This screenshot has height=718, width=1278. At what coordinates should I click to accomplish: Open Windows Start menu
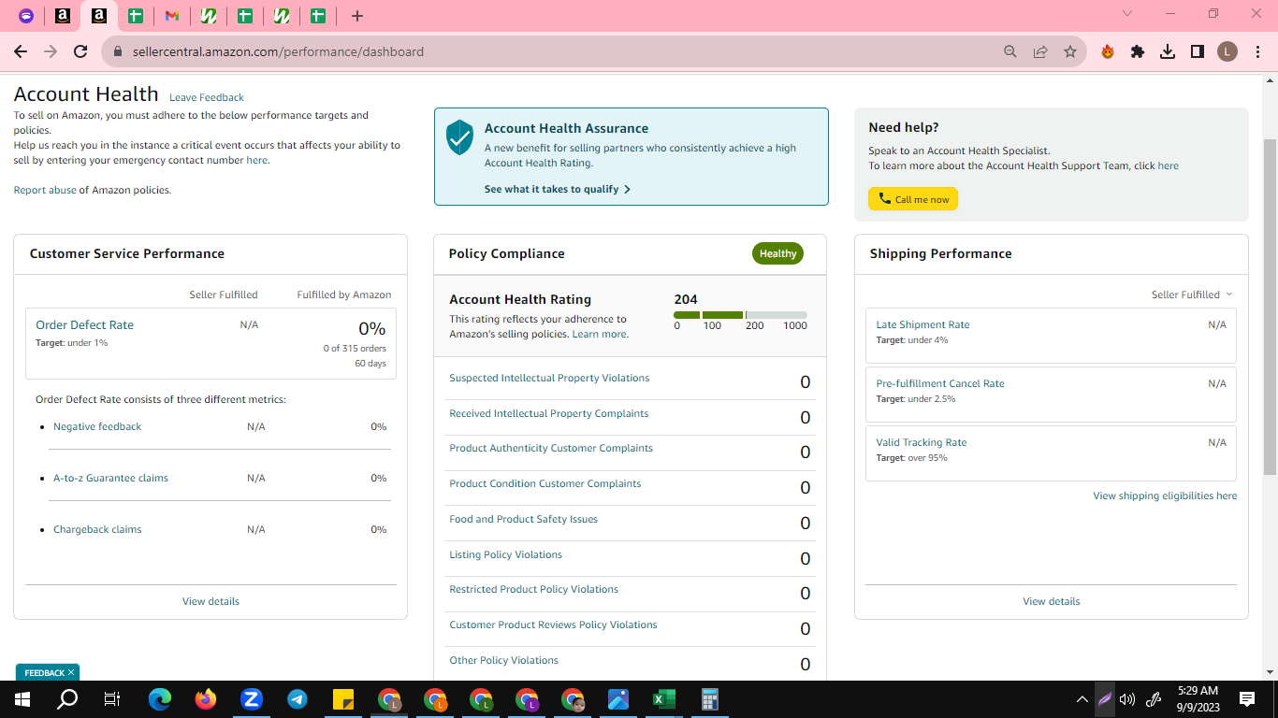coord(22,699)
